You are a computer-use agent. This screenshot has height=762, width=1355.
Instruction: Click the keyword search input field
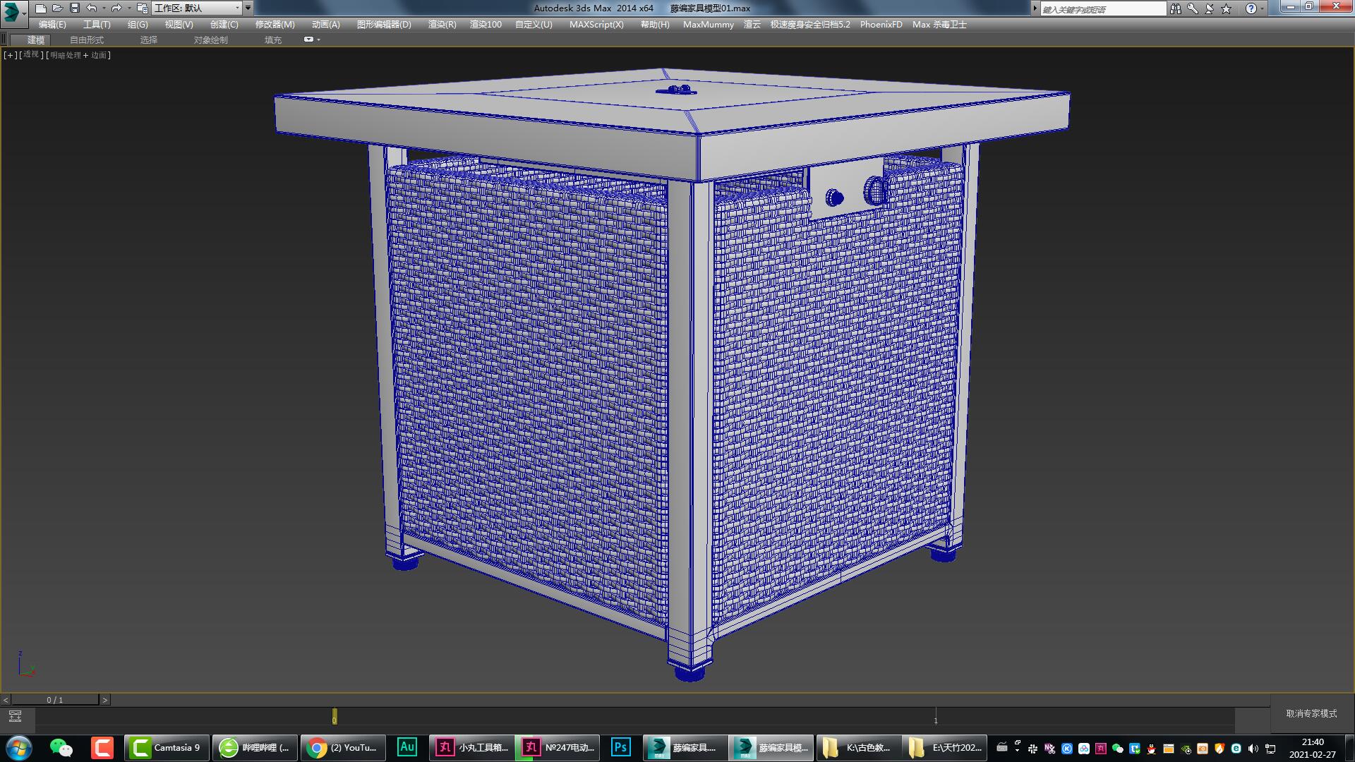(x=1101, y=8)
